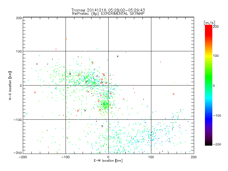The height and width of the screenshot is (171, 228).
Task: Click the '-100' label on the color bar
Action: click(x=217, y=115)
